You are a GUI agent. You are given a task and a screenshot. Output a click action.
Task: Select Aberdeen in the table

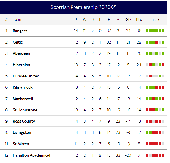21,53
